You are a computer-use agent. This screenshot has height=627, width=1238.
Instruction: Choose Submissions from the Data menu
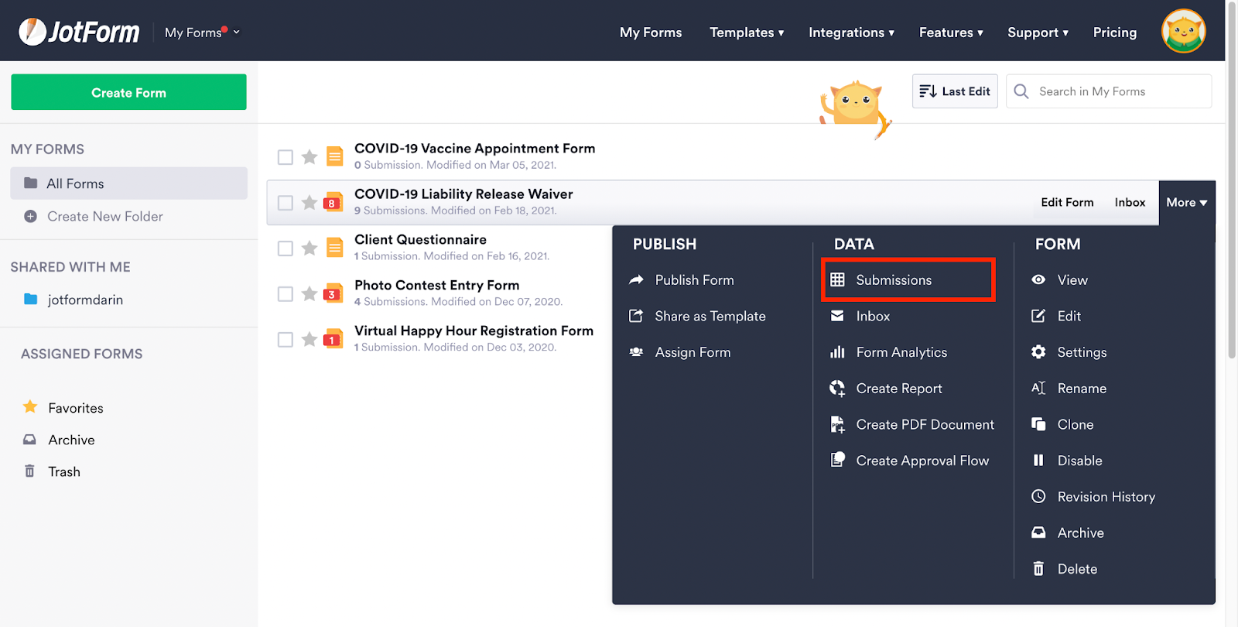point(894,280)
